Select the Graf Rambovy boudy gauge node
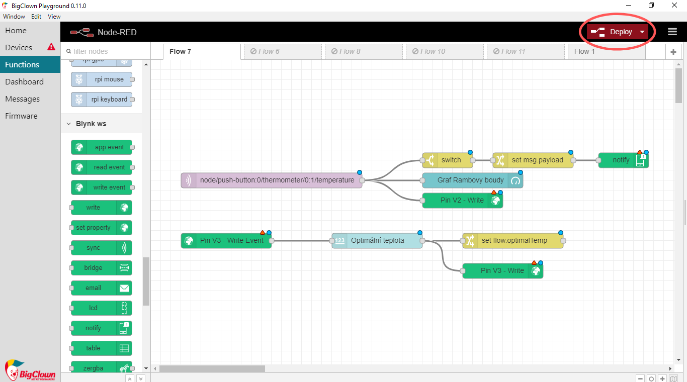The image size is (687, 382). pos(473,180)
